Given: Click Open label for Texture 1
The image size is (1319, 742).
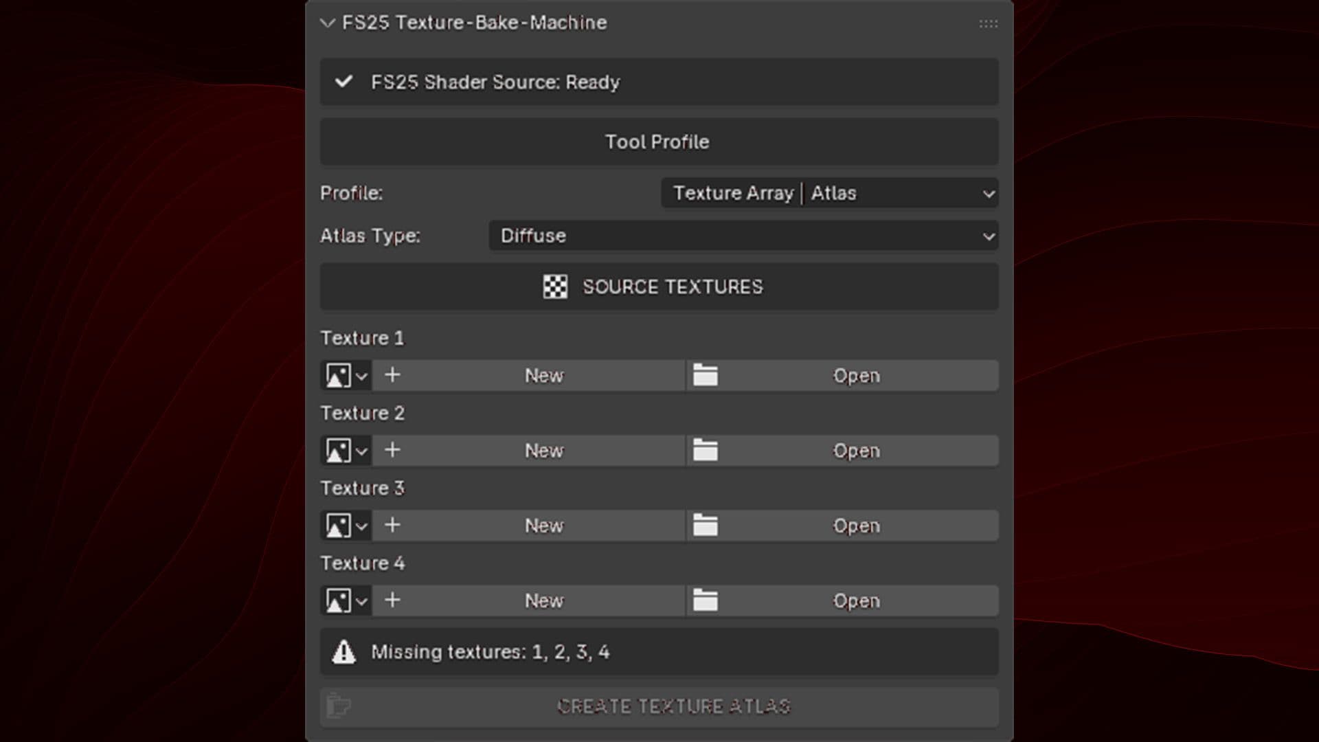Looking at the screenshot, I should click(856, 376).
